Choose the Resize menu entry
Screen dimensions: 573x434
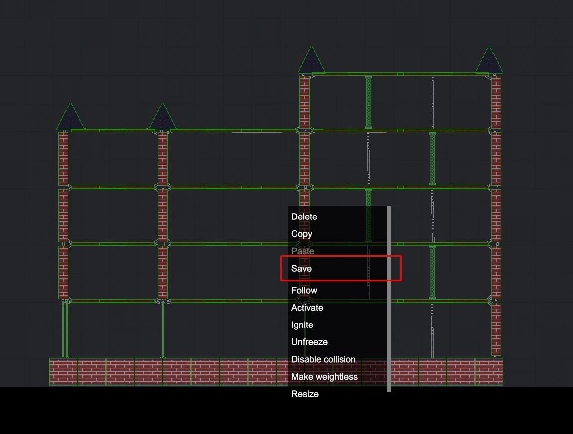click(337, 394)
